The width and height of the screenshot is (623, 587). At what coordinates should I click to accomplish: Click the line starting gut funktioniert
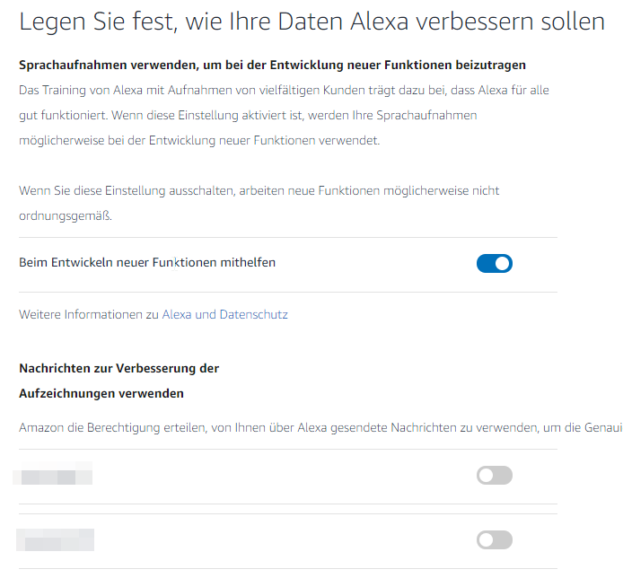pos(248,116)
